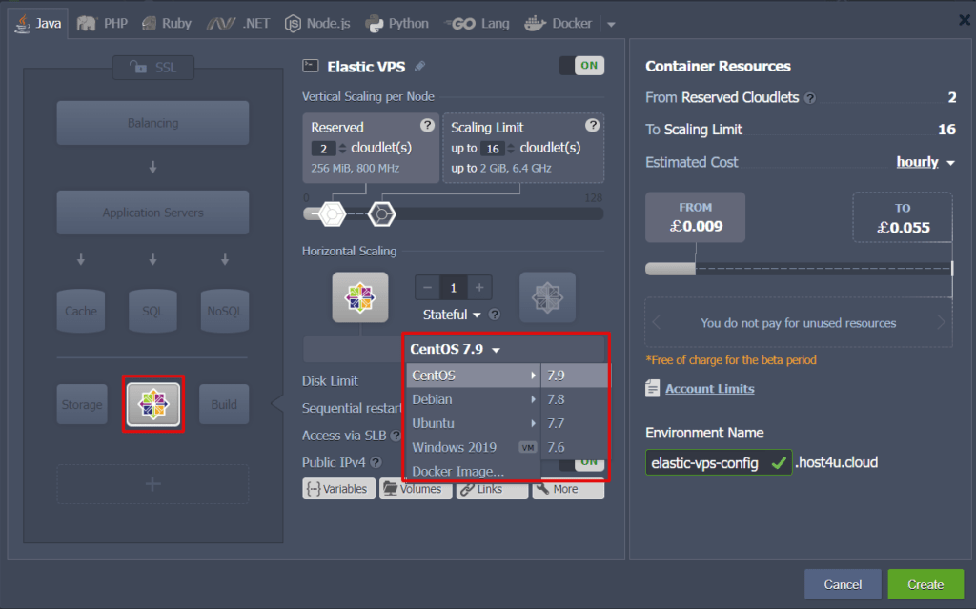Open the Links settings
The width and height of the screenshot is (976, 609).
492,489
